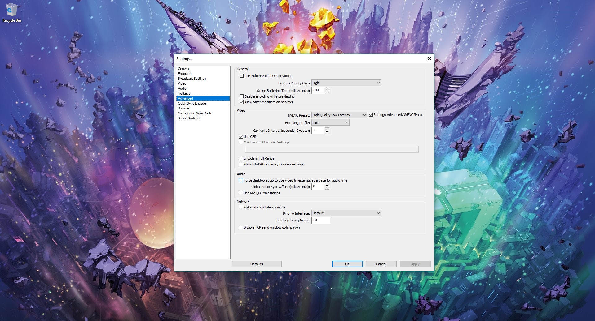This screenshot has width=595, height=321.
Task: Open the Broadcast Settings category
Action: tap(203, 79)
